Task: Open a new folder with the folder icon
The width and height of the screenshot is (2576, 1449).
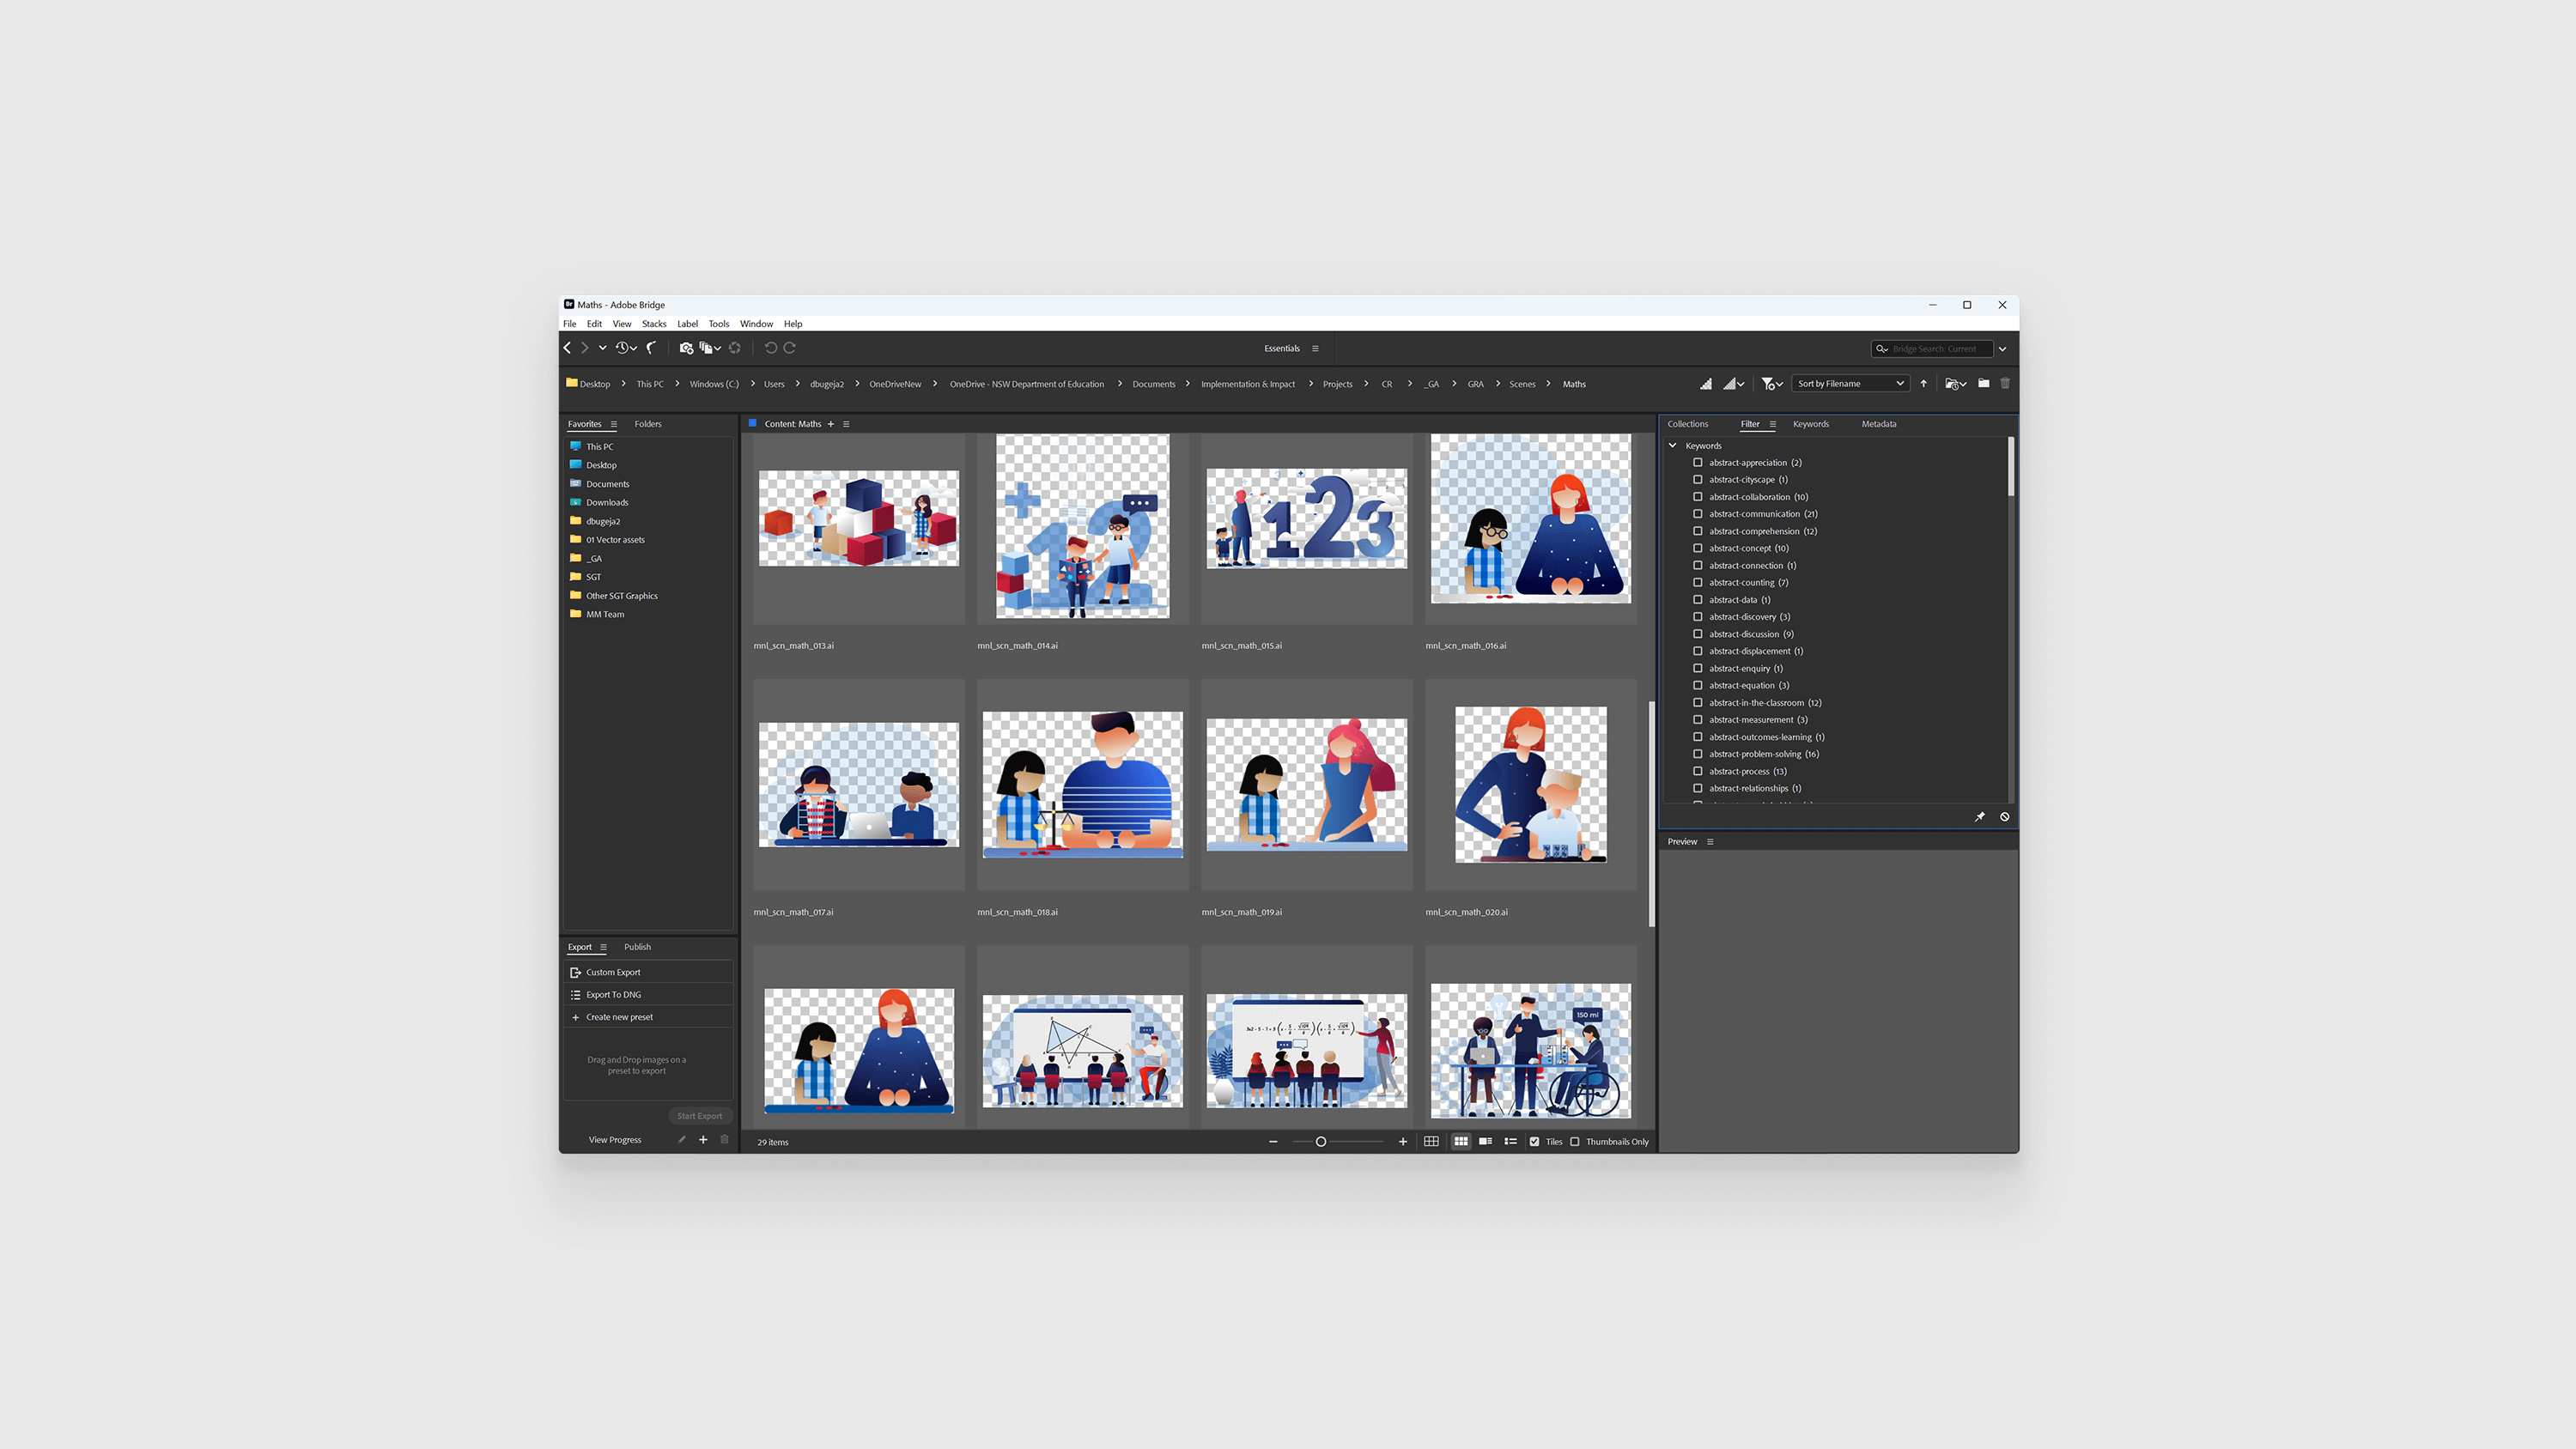Action: pos(1984,383)
